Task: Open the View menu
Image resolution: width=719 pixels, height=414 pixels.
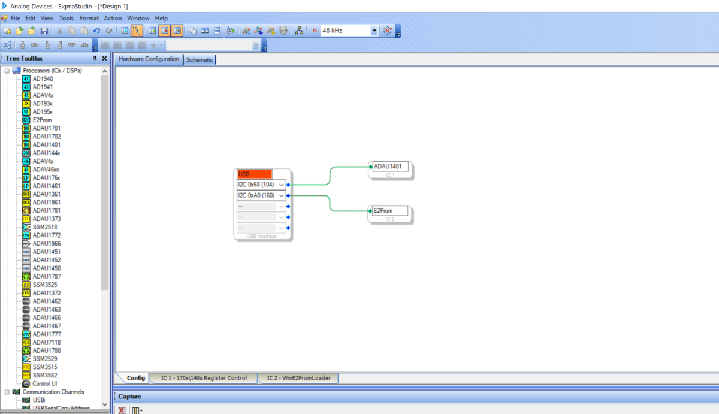Action: (x=47, y=18)
